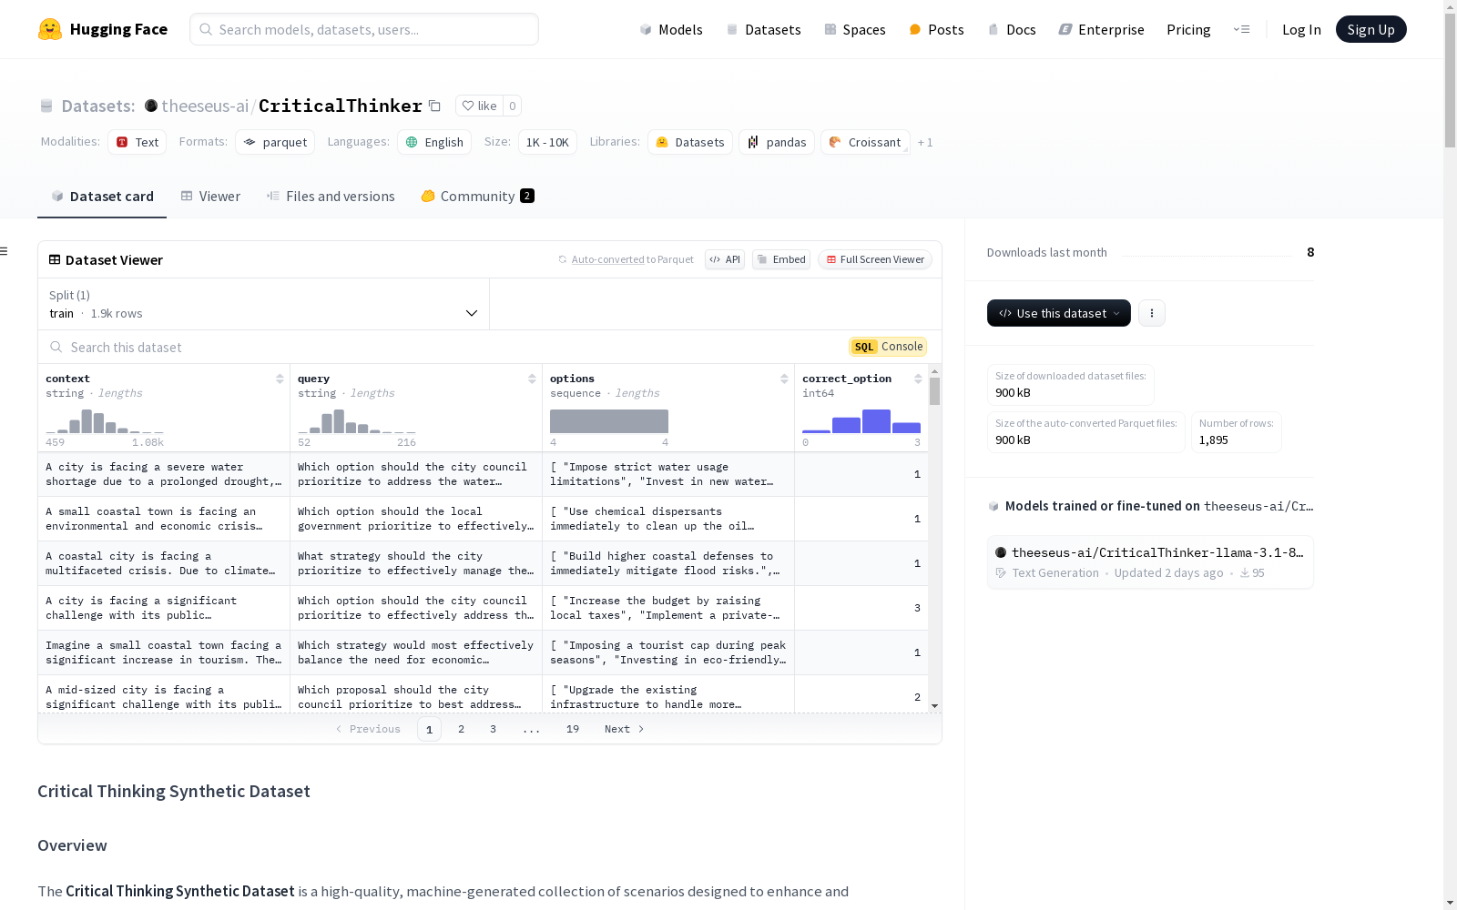Screen dimensions: 1457x910
Task: Click the context column length histogram
Action: (x=105, y=421)
